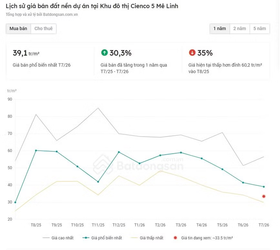Choose the 5 năm time range

(x=259, y=28)
